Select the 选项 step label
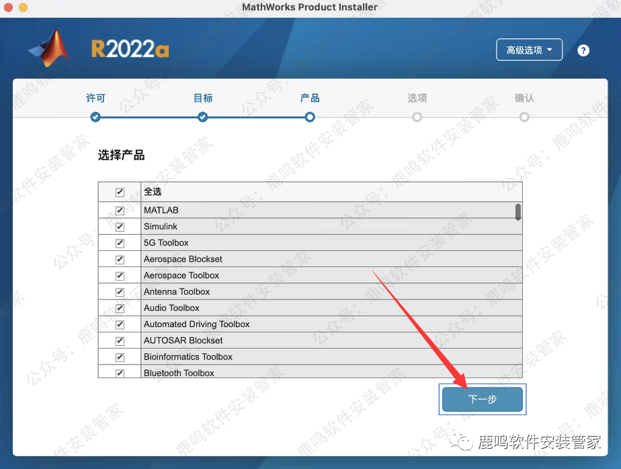Image resolution: width=621 pixels, height=469 pixels. [417, 98]
